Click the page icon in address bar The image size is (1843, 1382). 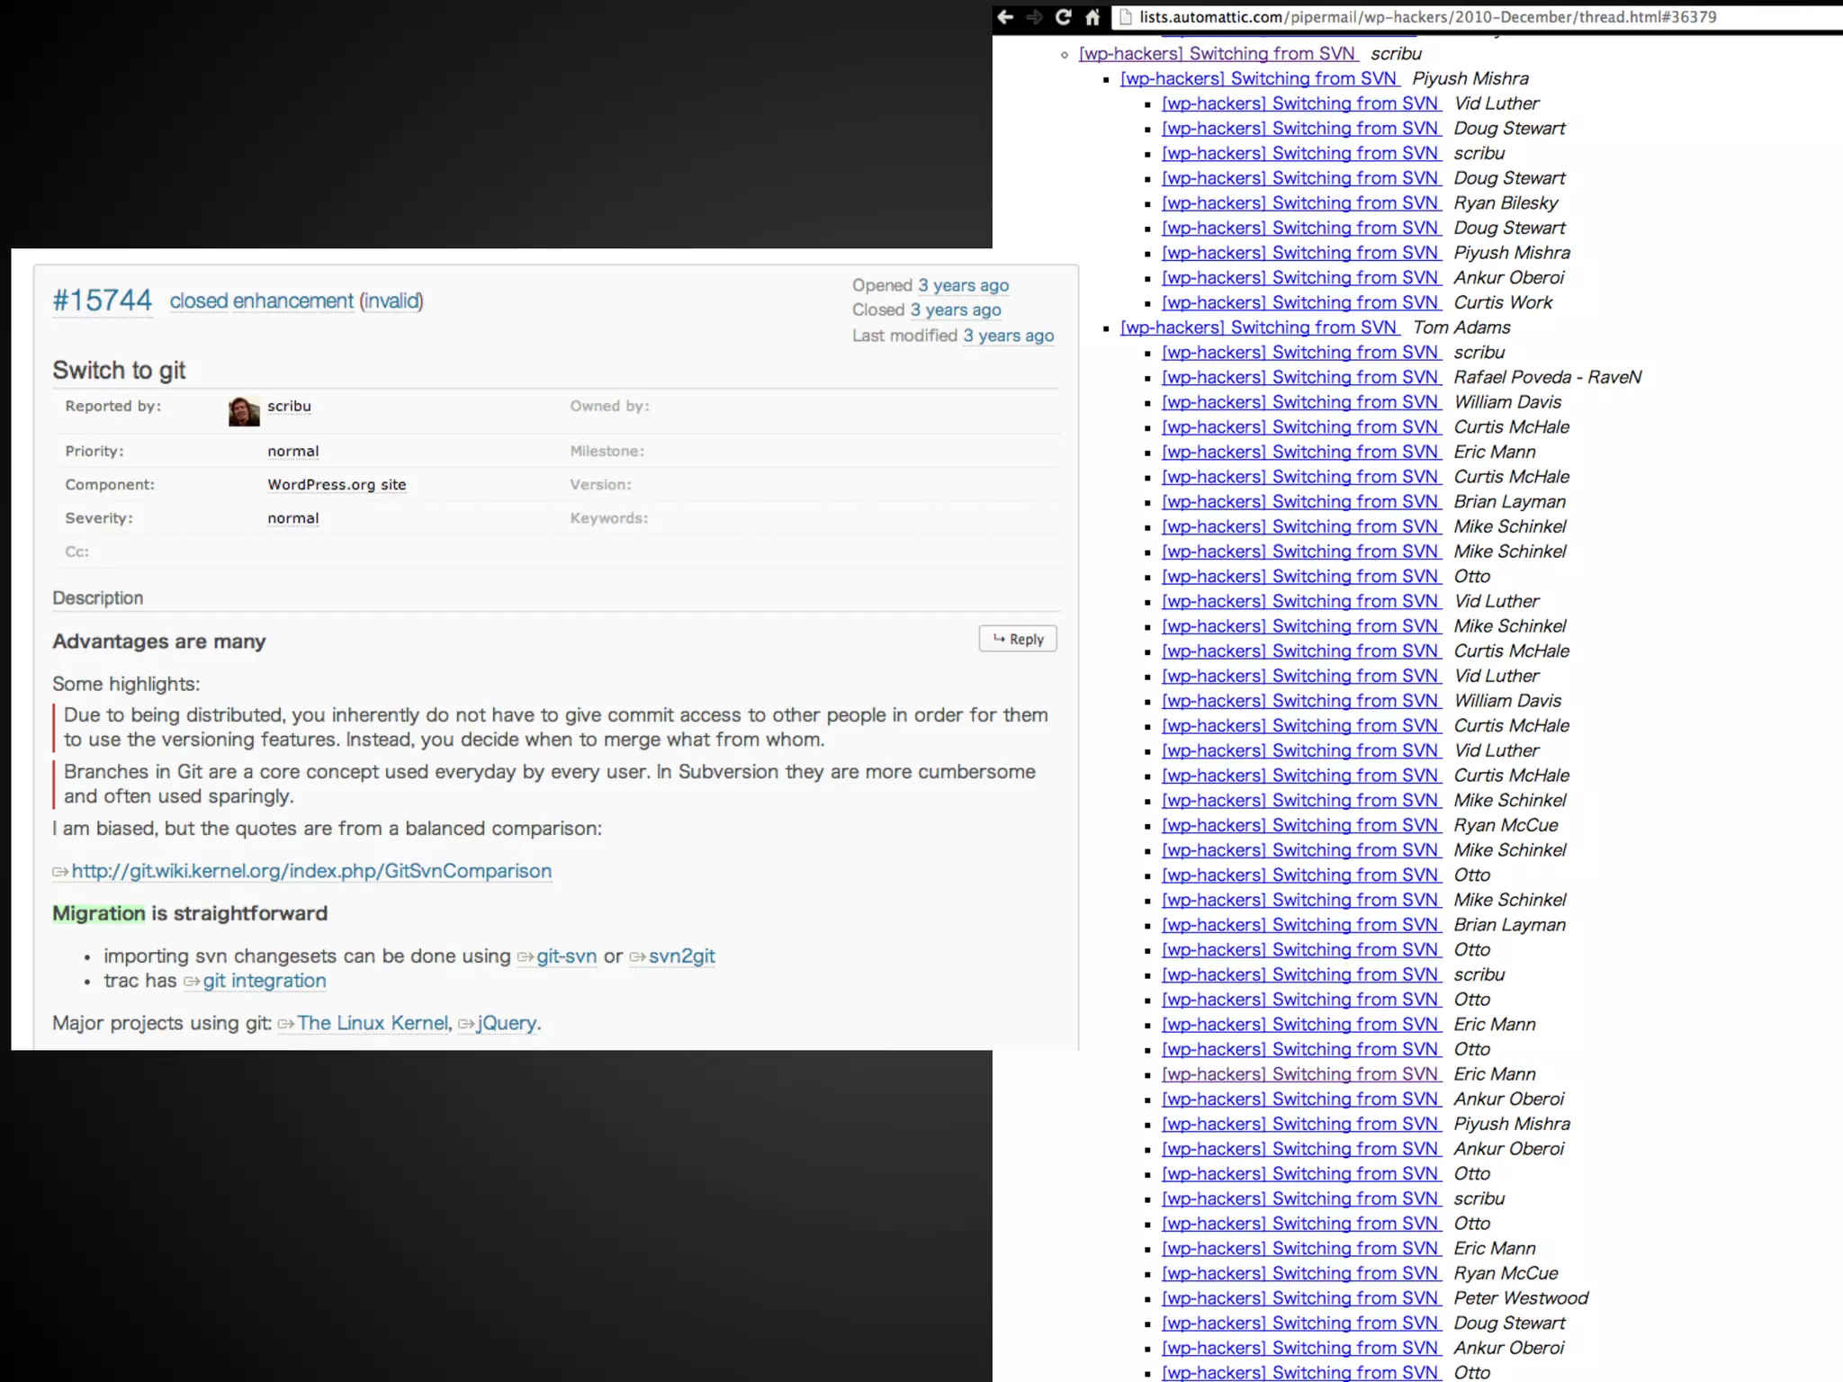tap(1125, 17)
